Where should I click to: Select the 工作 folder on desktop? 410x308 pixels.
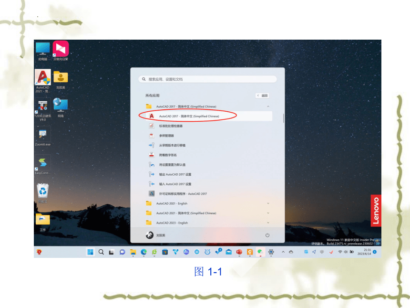click(42, 222)
